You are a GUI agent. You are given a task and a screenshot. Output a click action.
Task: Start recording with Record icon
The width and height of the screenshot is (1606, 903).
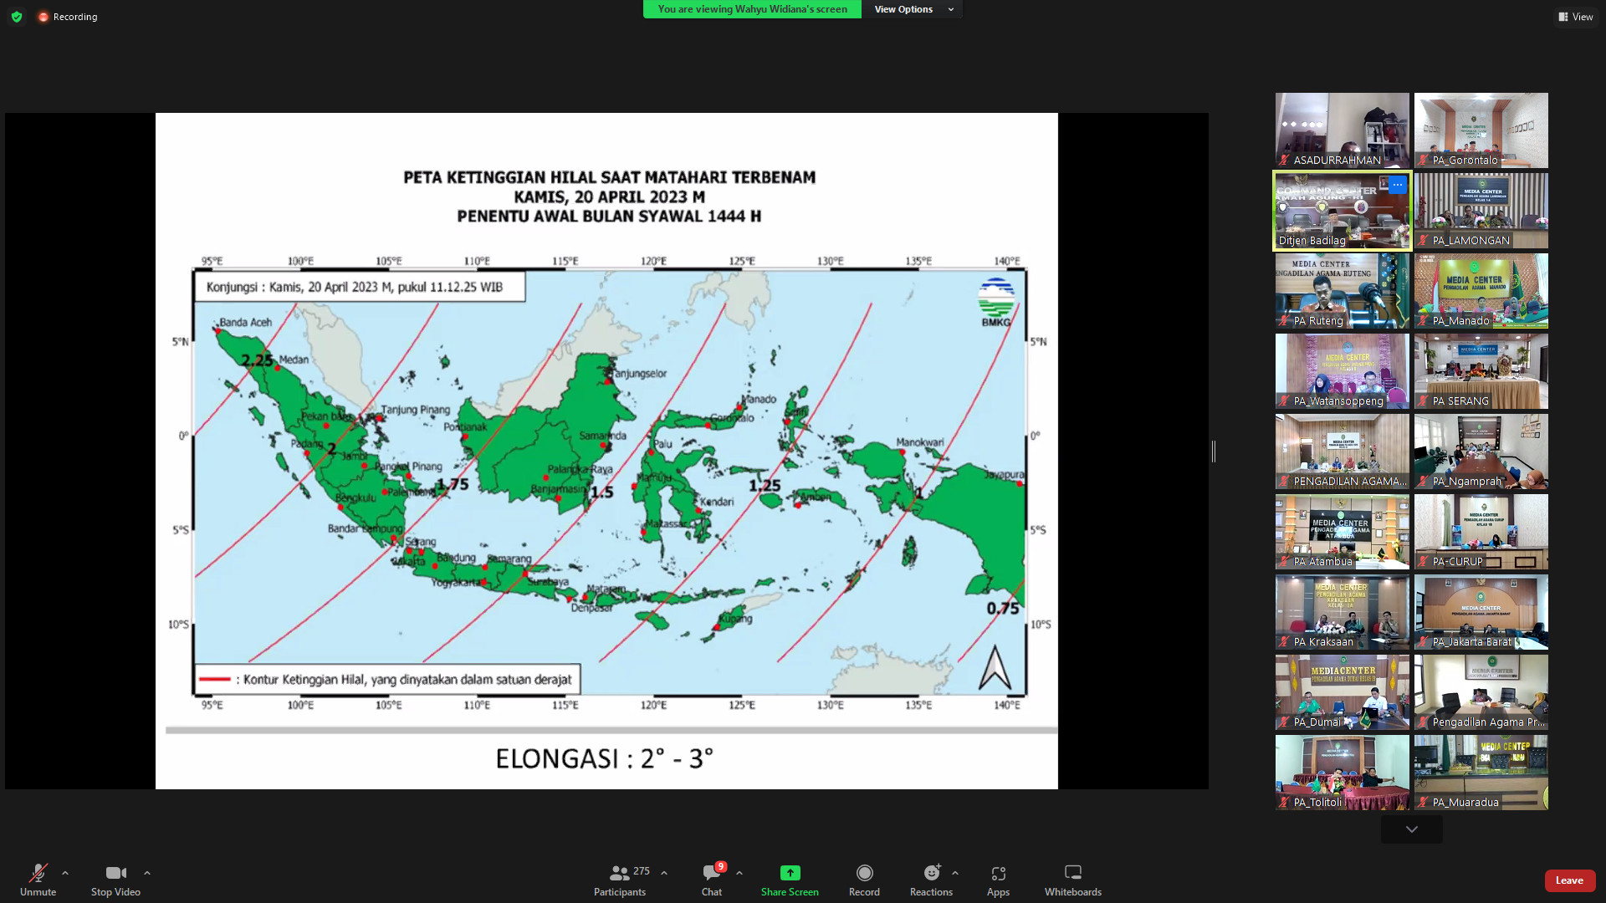click(x=864, y=874)
